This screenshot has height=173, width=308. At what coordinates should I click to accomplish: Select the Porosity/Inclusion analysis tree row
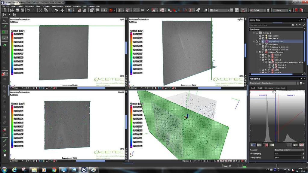tap(289, 62)
